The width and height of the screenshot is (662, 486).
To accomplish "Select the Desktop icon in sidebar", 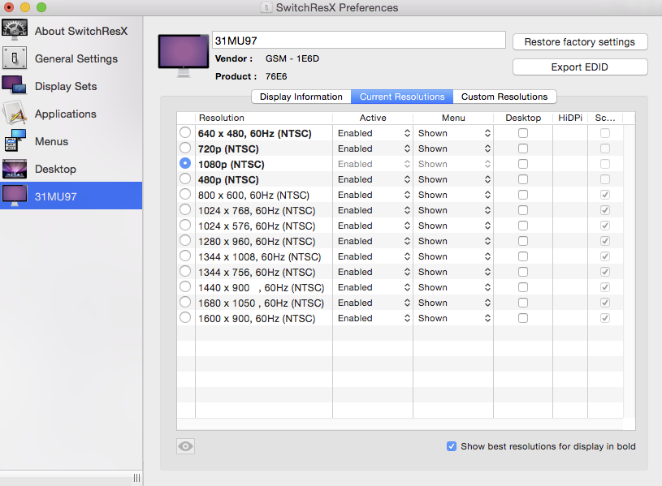I will tap(15, 169).
